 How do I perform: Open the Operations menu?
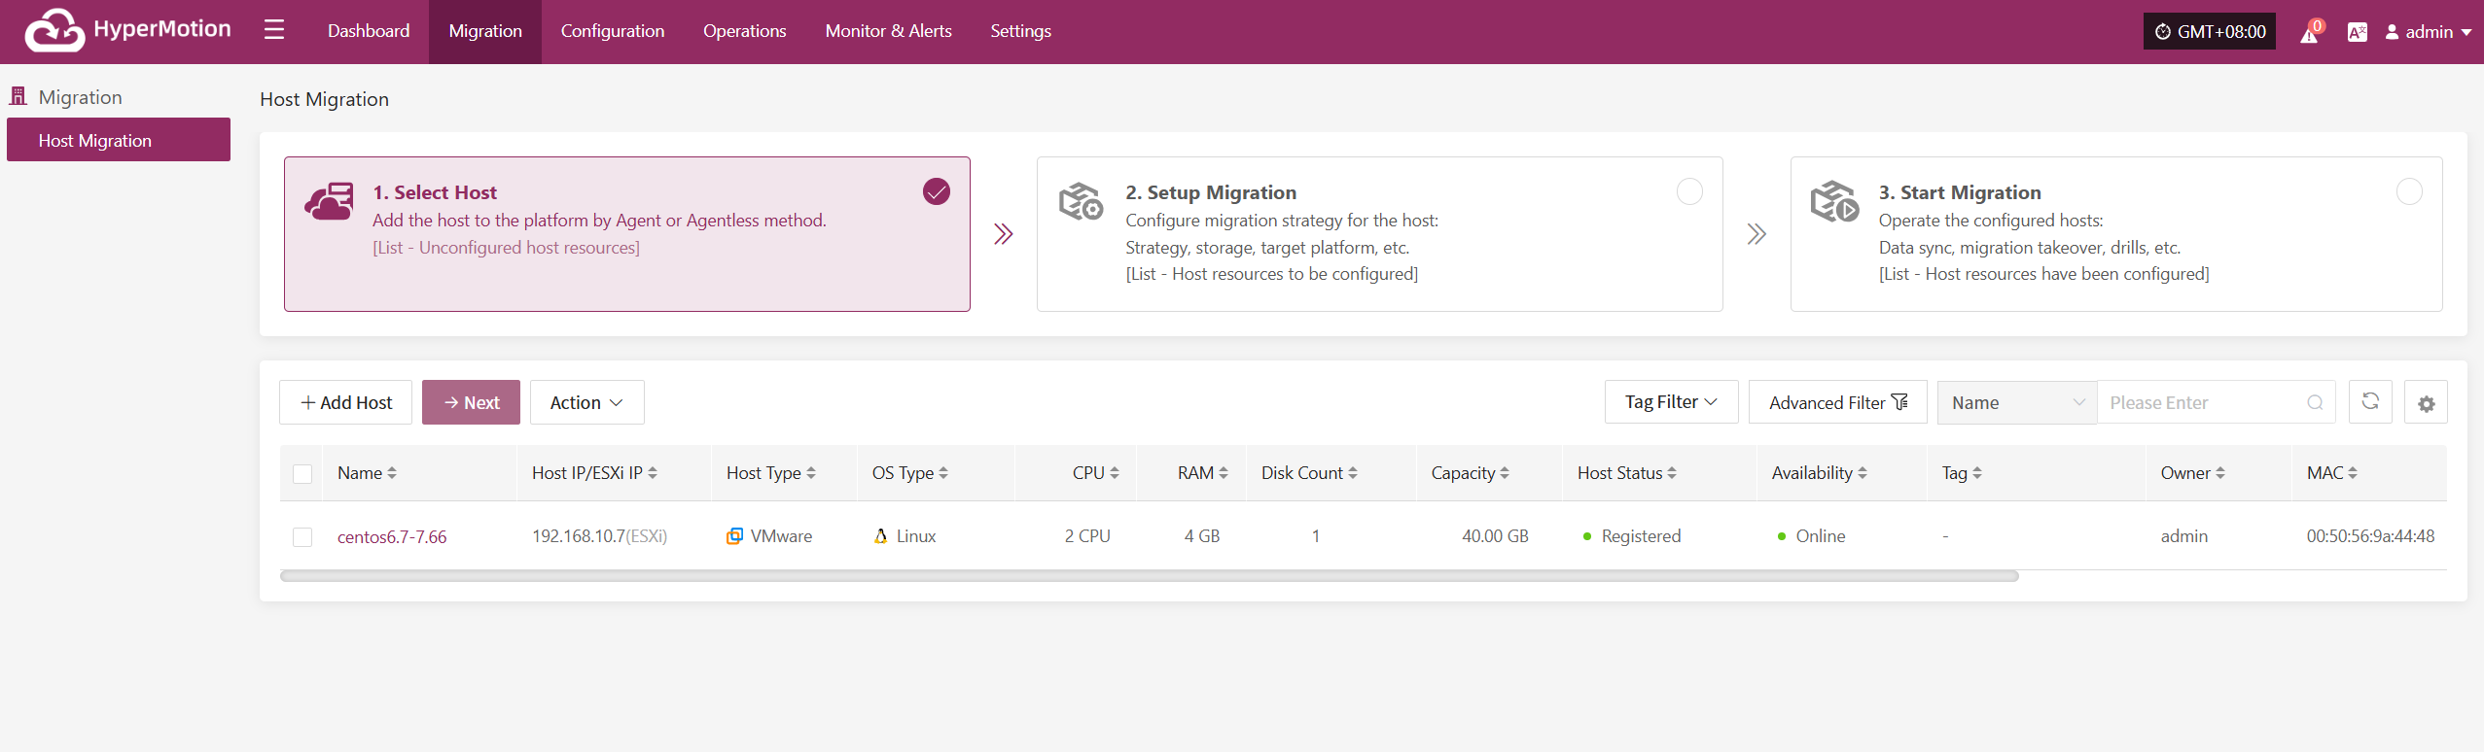[x=745, y=31]
